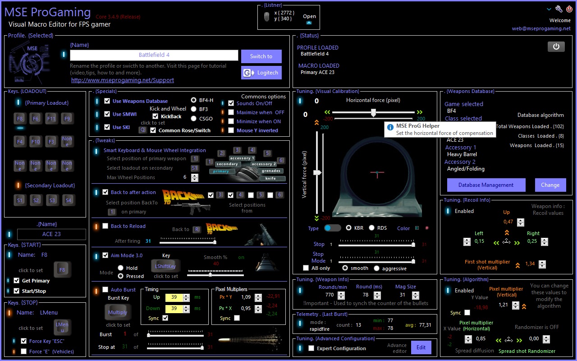Click the Battlefield 4 profile name field
The height and width of the screenshot is (361, 577).
pos(154,55)
